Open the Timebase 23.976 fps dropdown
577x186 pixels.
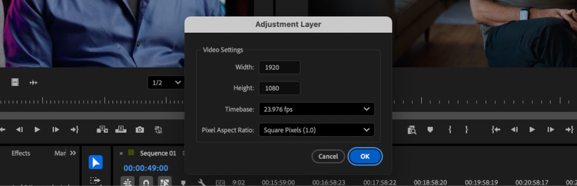[x=316, y=109]
